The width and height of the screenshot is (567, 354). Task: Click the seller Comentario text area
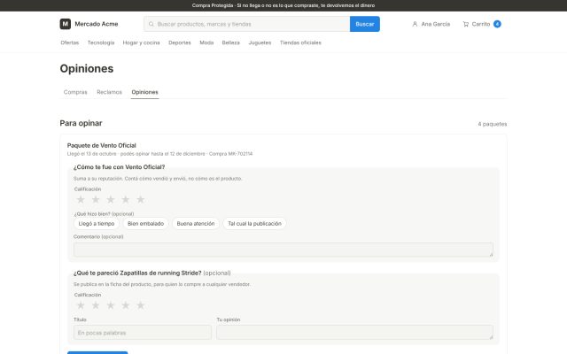[x=283, y=250]
